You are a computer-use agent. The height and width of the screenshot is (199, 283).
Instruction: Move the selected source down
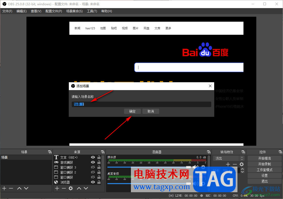click(x=86, y=188)
